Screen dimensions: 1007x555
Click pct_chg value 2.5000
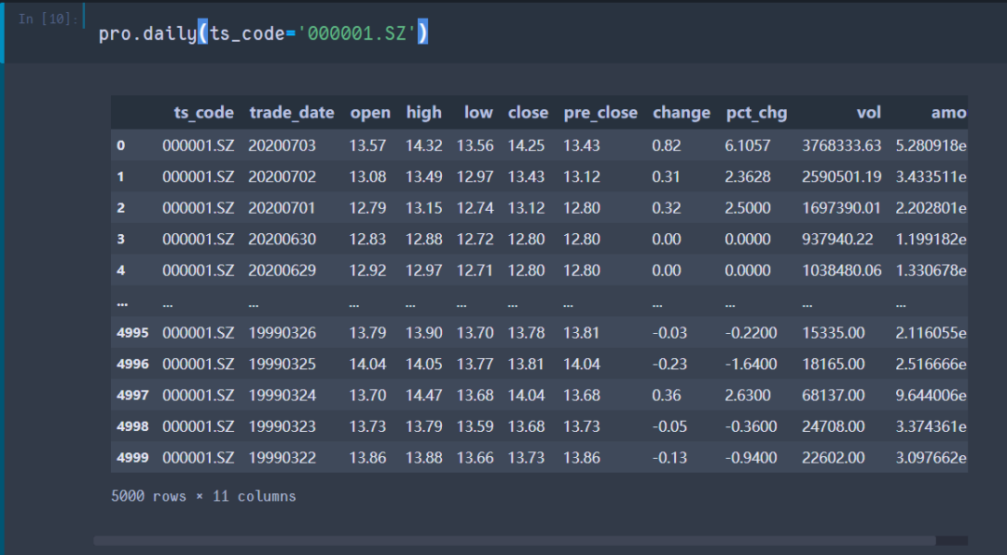pyautogui.click(x=748, y=208)
